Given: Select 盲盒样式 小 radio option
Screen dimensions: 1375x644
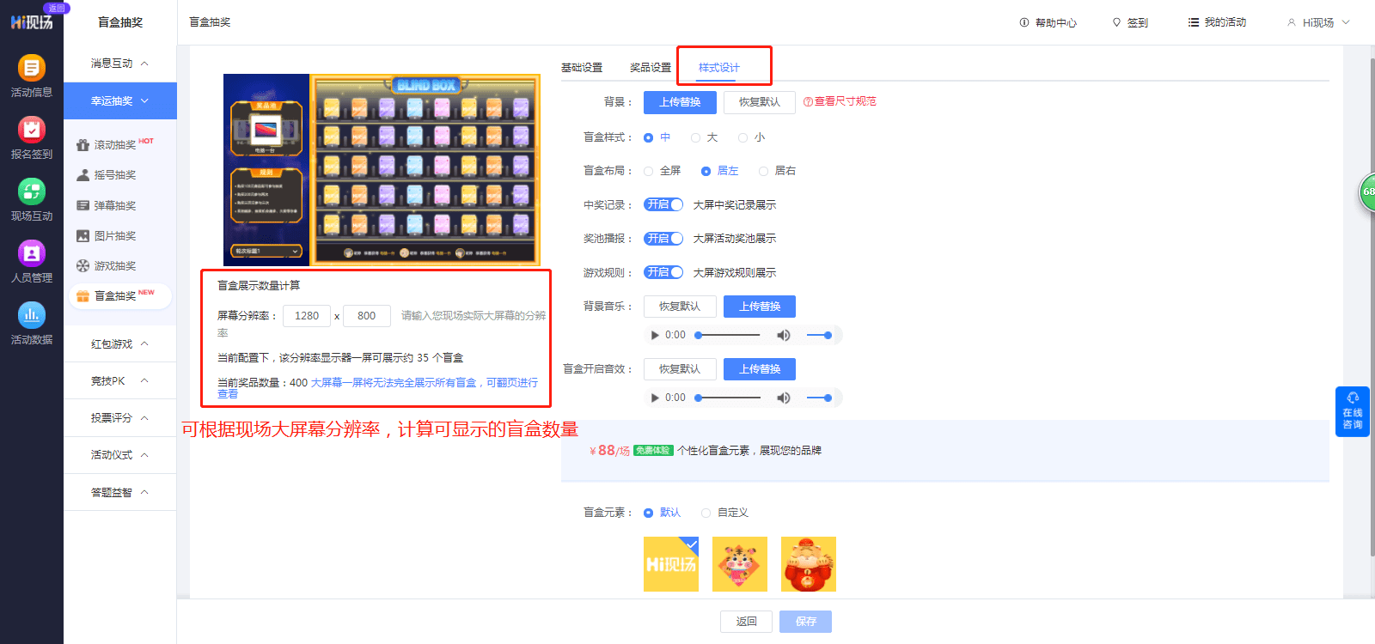Looking at the screenshot, I should click(x=742, y=137).
